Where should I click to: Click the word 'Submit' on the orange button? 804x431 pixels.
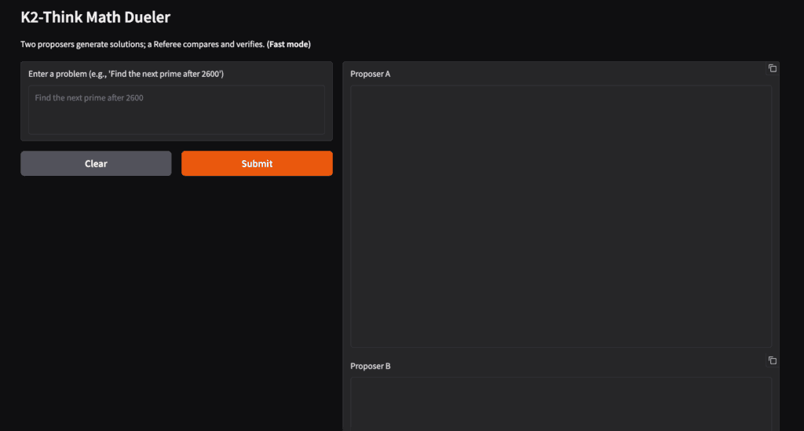[x=257, y=163]
